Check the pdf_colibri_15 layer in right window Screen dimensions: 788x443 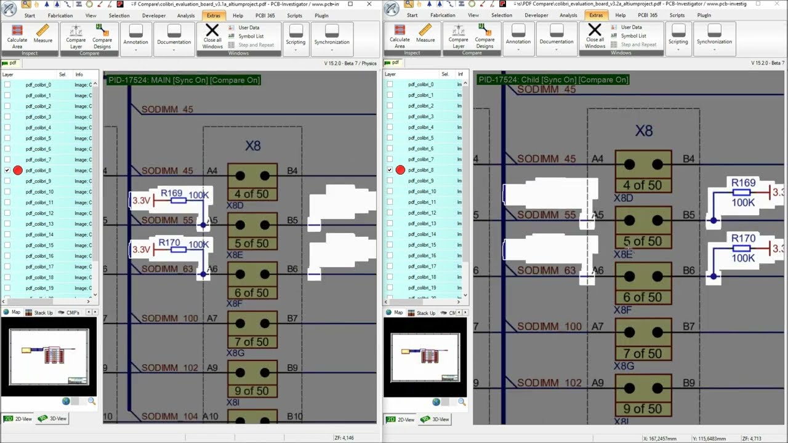(x=390, y=245)
